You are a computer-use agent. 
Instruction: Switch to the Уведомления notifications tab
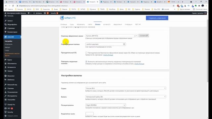118,24
